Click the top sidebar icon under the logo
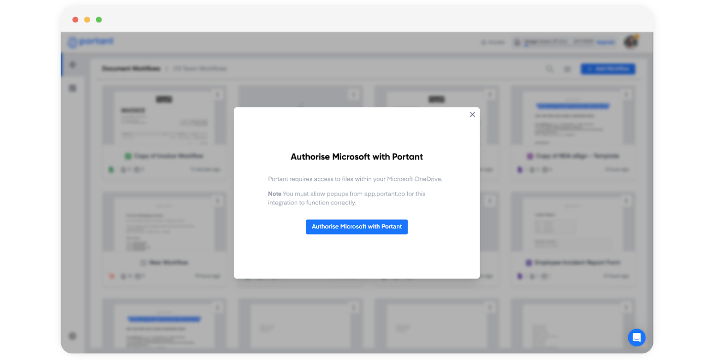714x360 pixels. pos(73,65)
